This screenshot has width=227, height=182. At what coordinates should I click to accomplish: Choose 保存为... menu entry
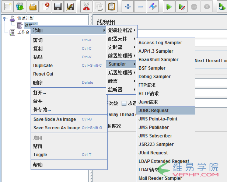pyautogui.click(x=68, y=109)
